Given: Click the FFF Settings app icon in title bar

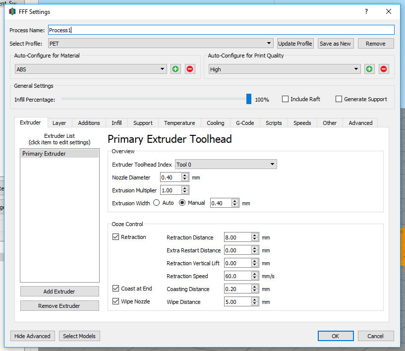Looking at the screenshot, I should [x=12, y=11].
